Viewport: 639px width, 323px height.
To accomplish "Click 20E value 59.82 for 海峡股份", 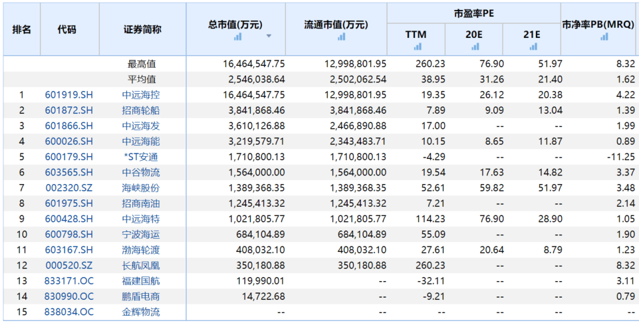I will tap(492, 188).
